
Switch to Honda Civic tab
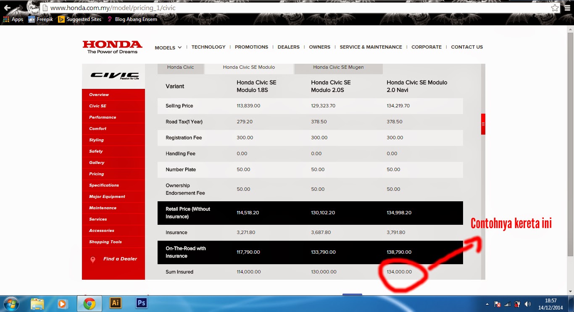pos(181,68)
